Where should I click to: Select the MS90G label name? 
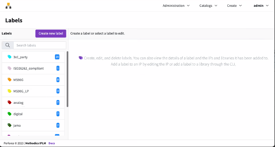[x=18, y=80]
